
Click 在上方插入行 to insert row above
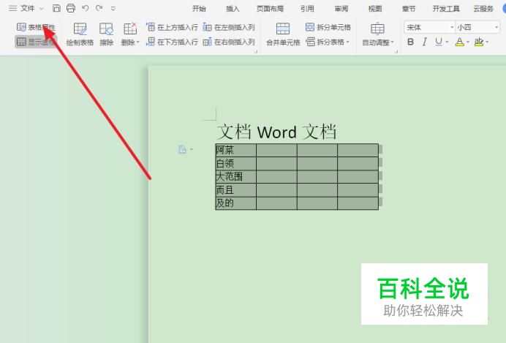point(172,27)
